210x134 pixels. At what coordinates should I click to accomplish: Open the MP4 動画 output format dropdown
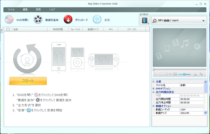point(179,21)
